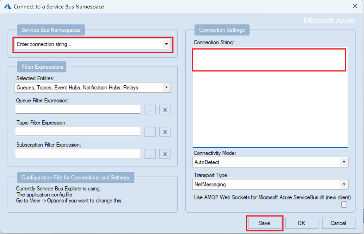Dismiss the dialog with Cancel
Screen dimensions: 364x234
tap(338, 223)
